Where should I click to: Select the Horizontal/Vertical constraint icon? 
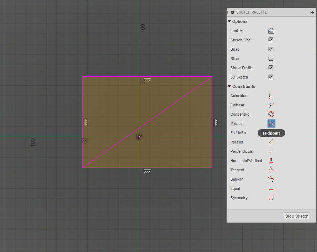(271, 161)
